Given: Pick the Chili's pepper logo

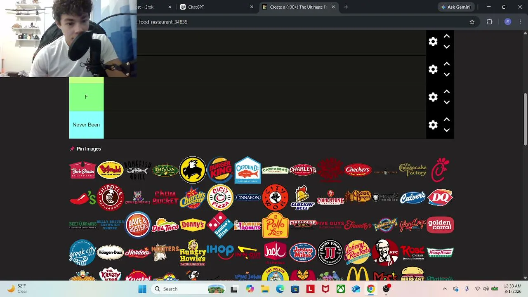Looking at the screenshot, I should 82,198.
